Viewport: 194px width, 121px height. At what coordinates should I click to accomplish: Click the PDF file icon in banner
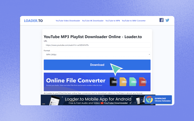point(142,82)
